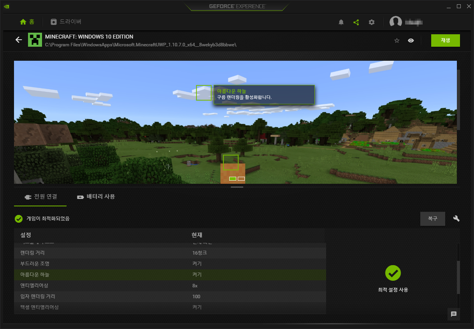Open the settings gear icon
This screenshot has height=329, width=474.
(x=372, y=22)
